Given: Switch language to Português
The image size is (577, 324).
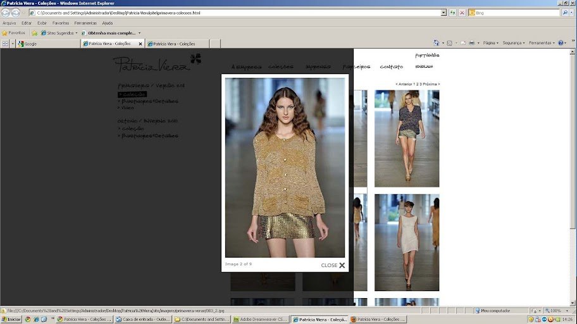Looking at the screenshot, I should (x=427, y=55).
